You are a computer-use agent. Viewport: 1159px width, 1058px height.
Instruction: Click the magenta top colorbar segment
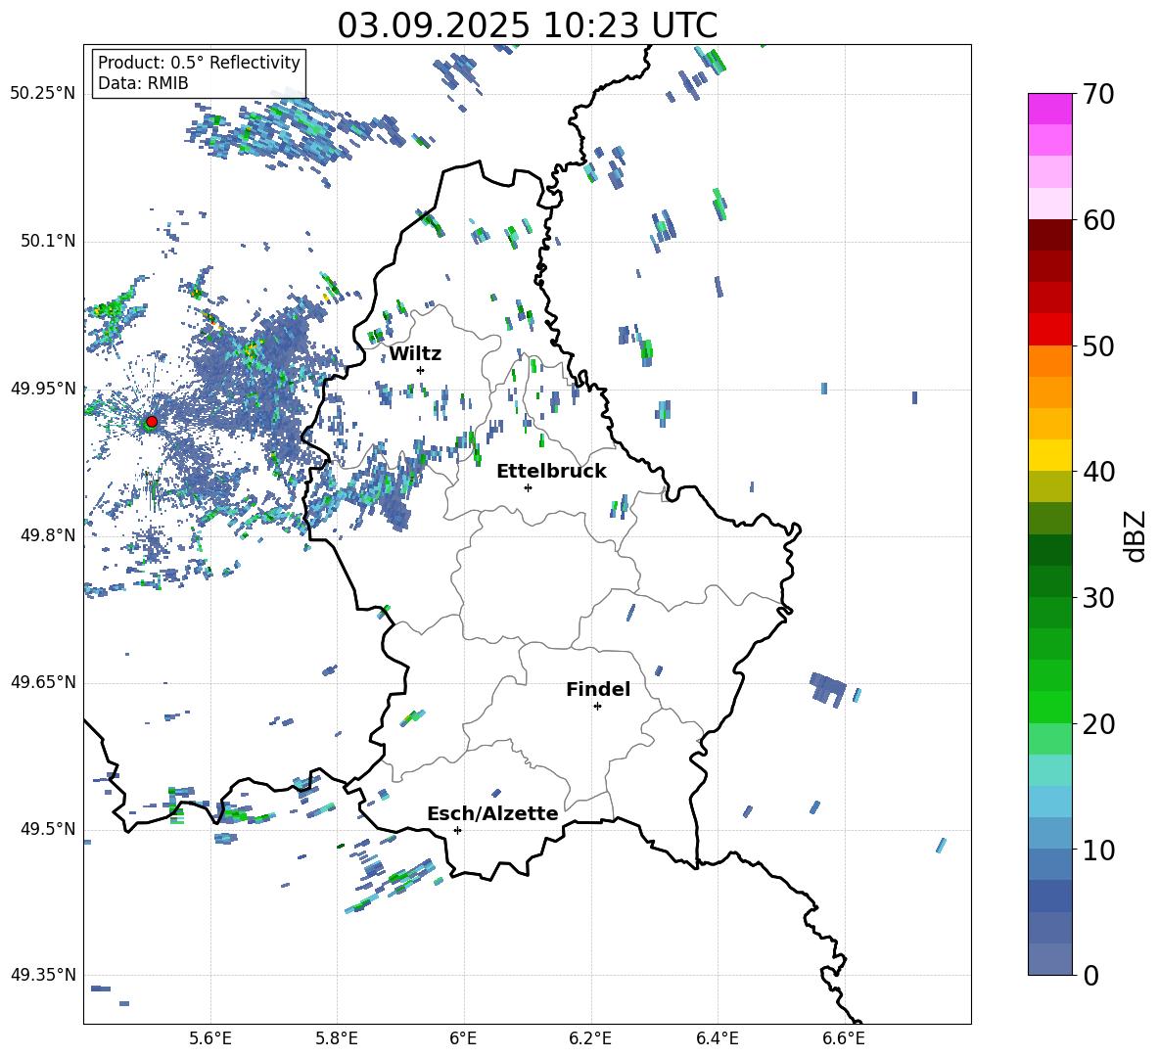(1050, 110)
